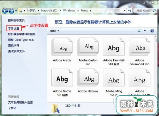This screenshot has height=116, width=159.
Task: Open 控制面板主页 link
Action: point(16,20)
